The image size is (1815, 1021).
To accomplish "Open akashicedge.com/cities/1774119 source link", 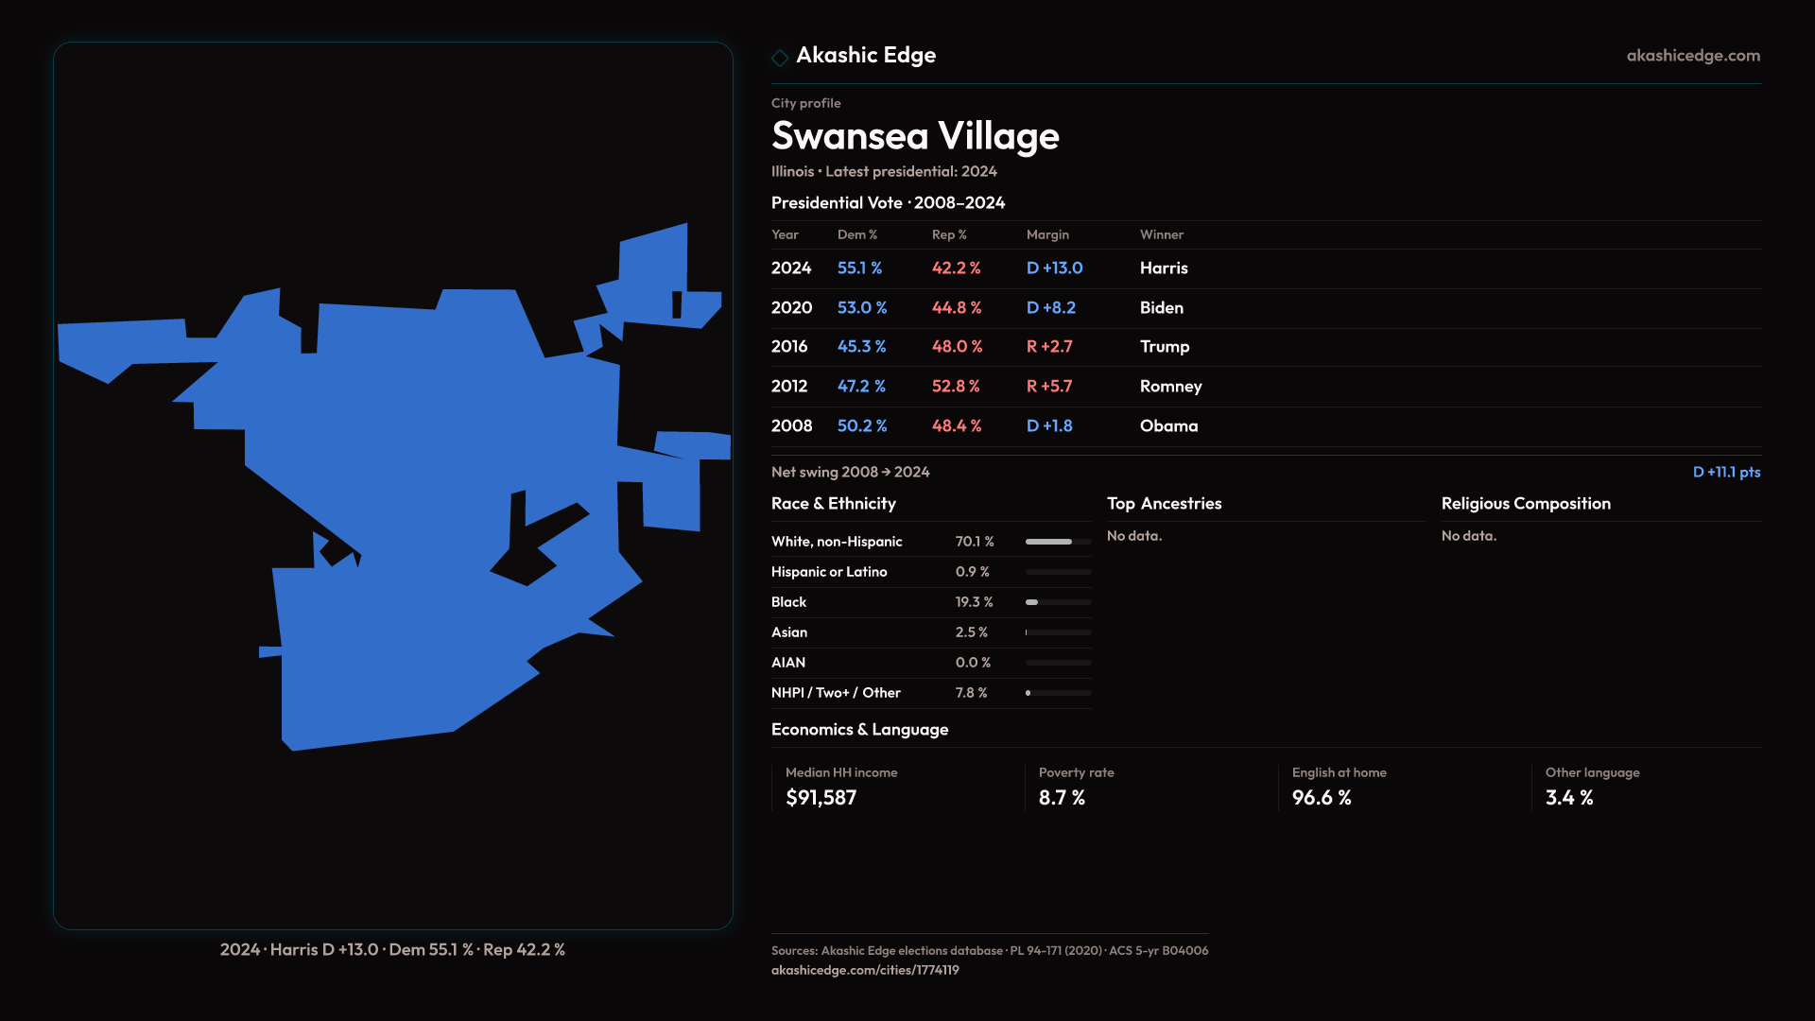I will pos(864,970).
